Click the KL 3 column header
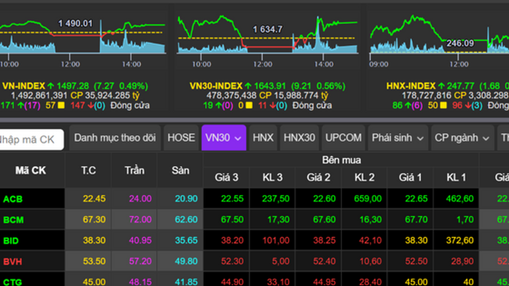Screen dimensions: 509x286 [272, 178]
